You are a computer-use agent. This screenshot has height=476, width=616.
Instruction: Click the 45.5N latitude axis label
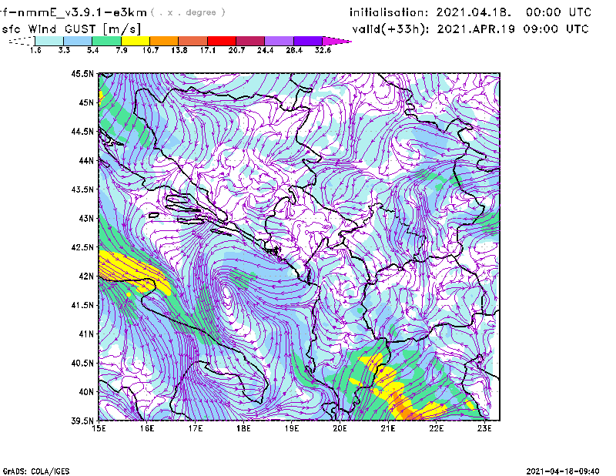click(x=82, y=73)
